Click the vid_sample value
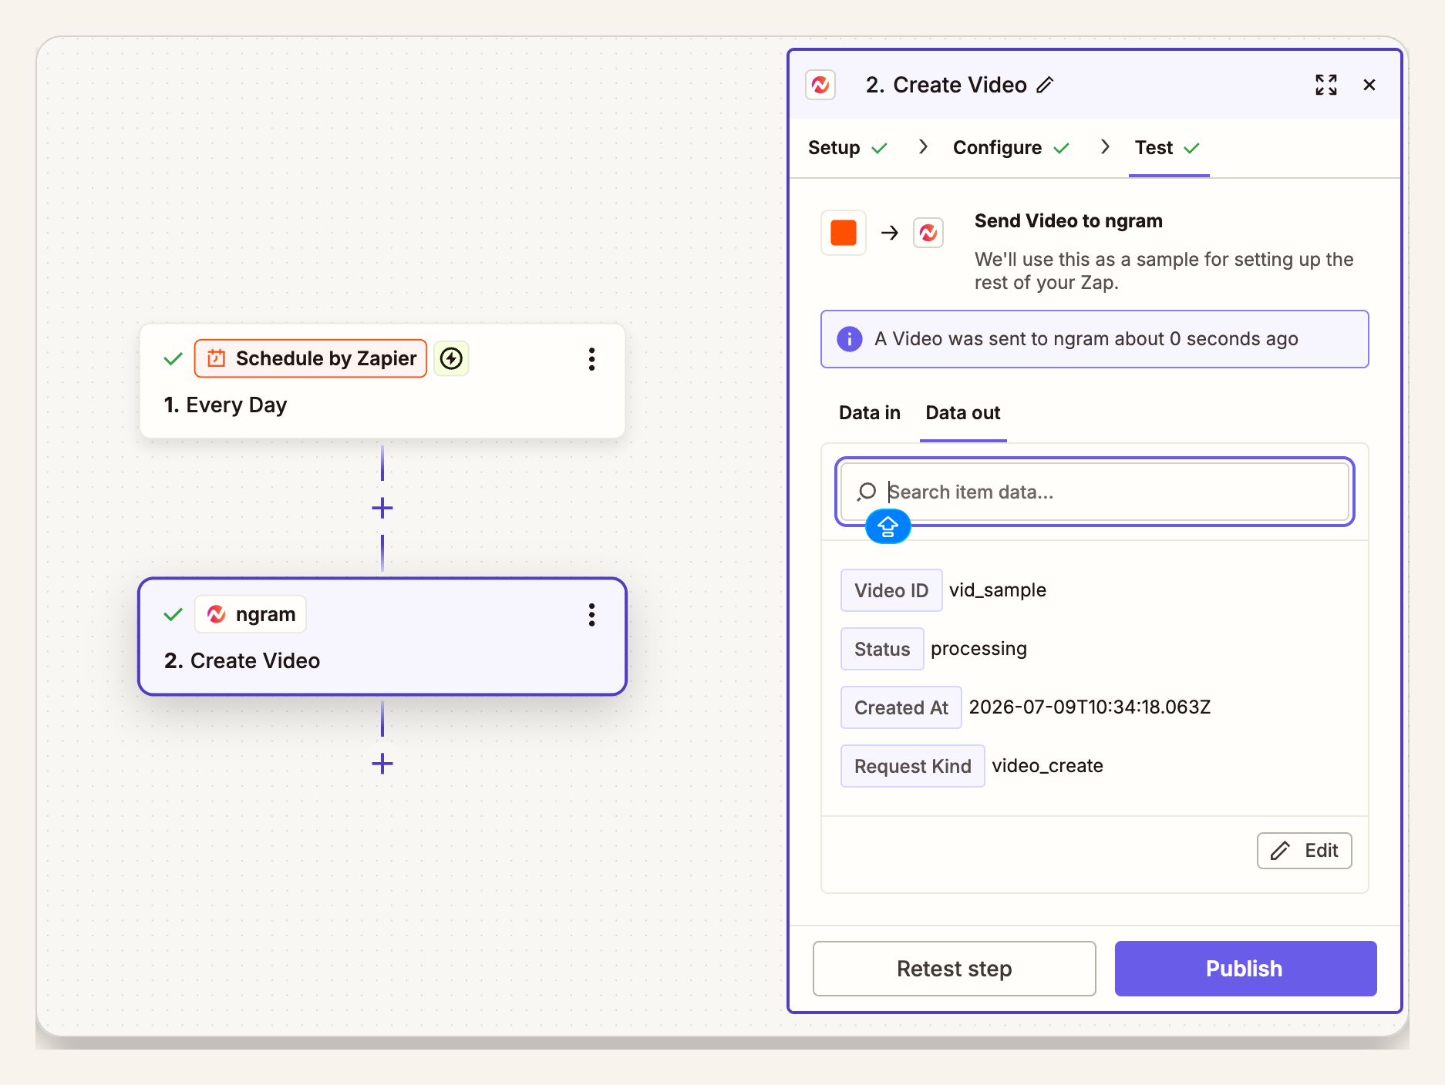Image resolution: width=1445 pixels, height=1085 pixels. [998, 590]
